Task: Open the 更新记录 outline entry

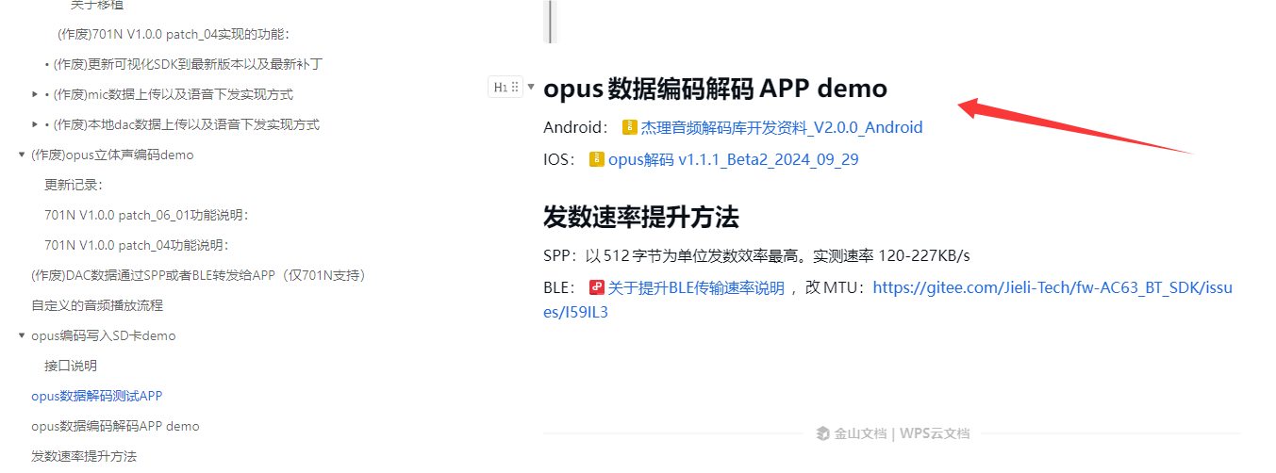Action: (x=74, y=185)
